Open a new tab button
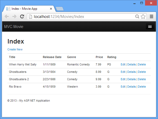 click(x=60, y=9)
